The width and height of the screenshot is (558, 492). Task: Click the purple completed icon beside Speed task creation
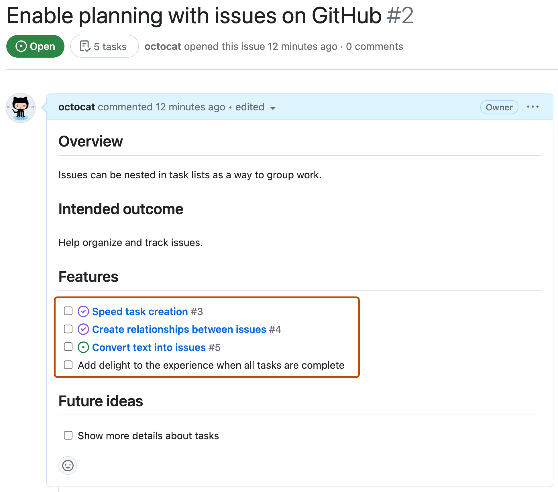point(83,311)
